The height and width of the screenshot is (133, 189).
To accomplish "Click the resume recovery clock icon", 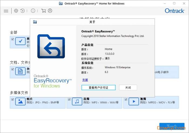I will click(x=22, y=11).
